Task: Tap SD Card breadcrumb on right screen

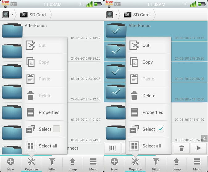Action: coord(138,15)
